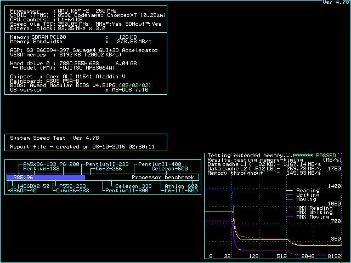Click the Ver 4.78 text at top right

336,3
